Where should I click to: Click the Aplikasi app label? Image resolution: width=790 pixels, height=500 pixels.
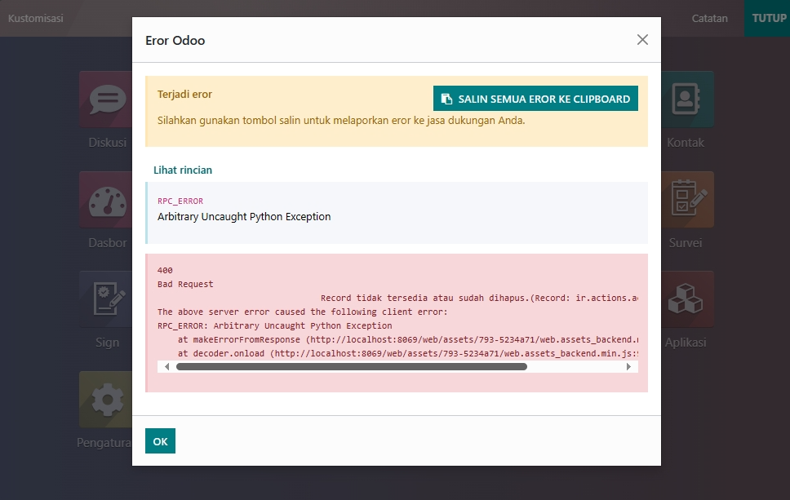[686, 343]
